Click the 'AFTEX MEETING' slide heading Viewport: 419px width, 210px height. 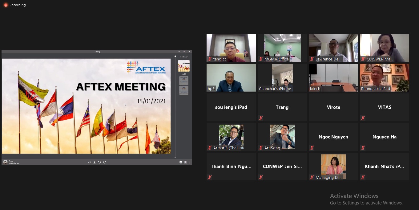pyautogui.click(x=121, y=87)
